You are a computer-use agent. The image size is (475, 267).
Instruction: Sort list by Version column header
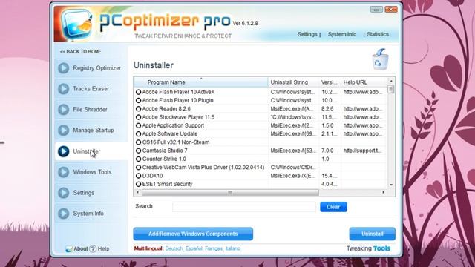[330, 82]
